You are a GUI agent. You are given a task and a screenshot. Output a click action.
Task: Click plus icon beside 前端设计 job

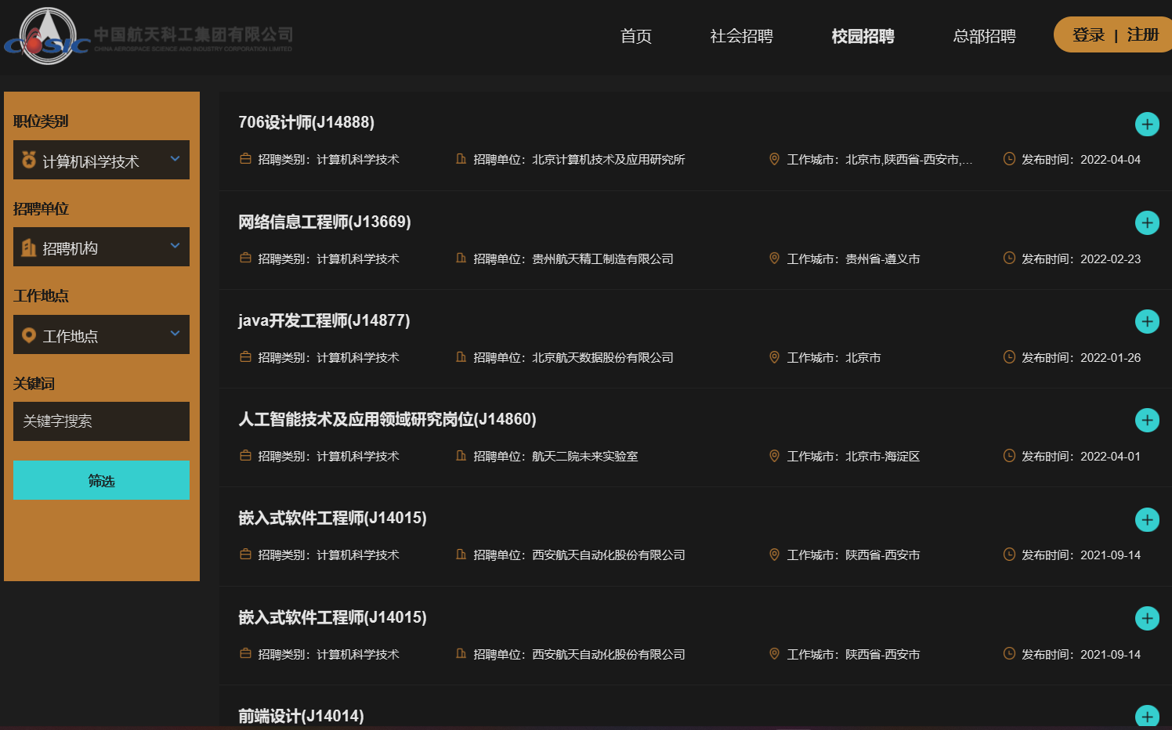tap(1147, 716)
